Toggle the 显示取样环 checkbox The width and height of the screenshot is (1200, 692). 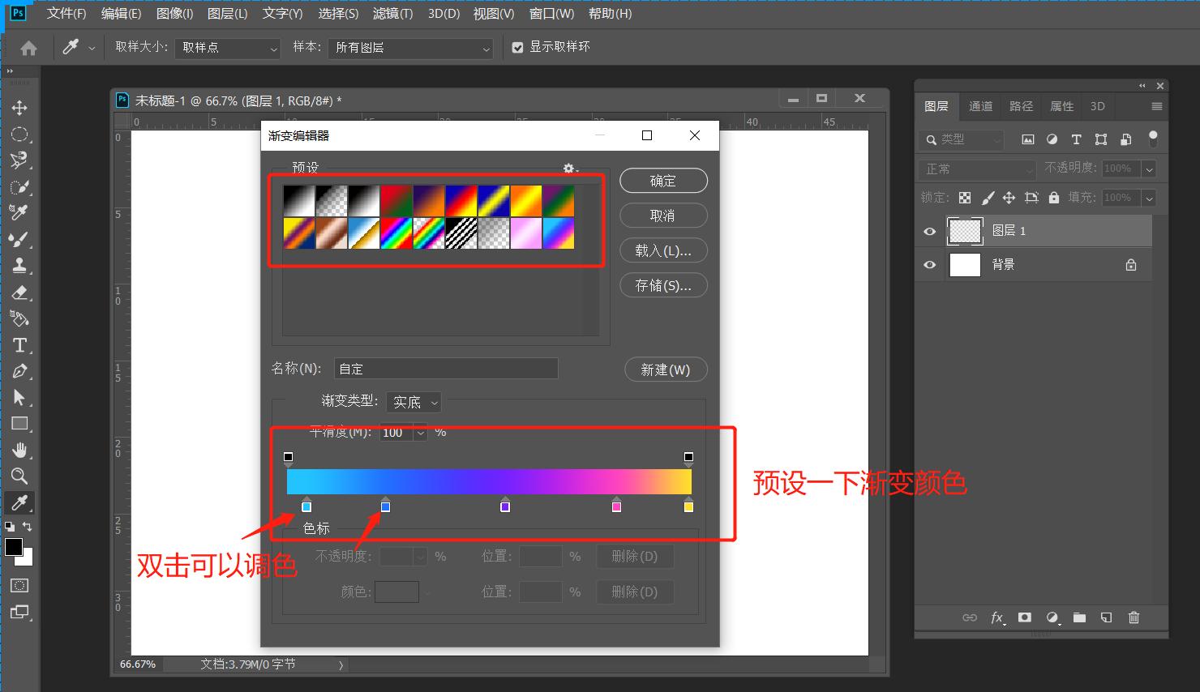(x=517, y=48)
